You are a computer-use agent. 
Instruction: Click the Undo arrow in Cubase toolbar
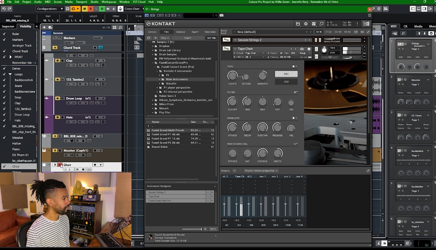coord(4,9)
